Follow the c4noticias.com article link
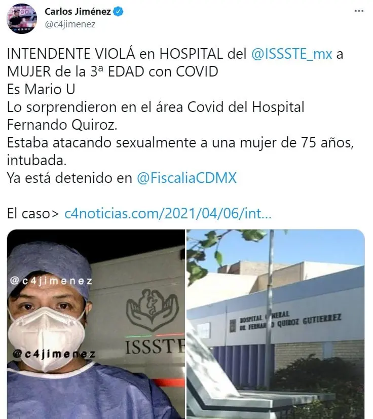The image size is (373, 419). point(168,213)
